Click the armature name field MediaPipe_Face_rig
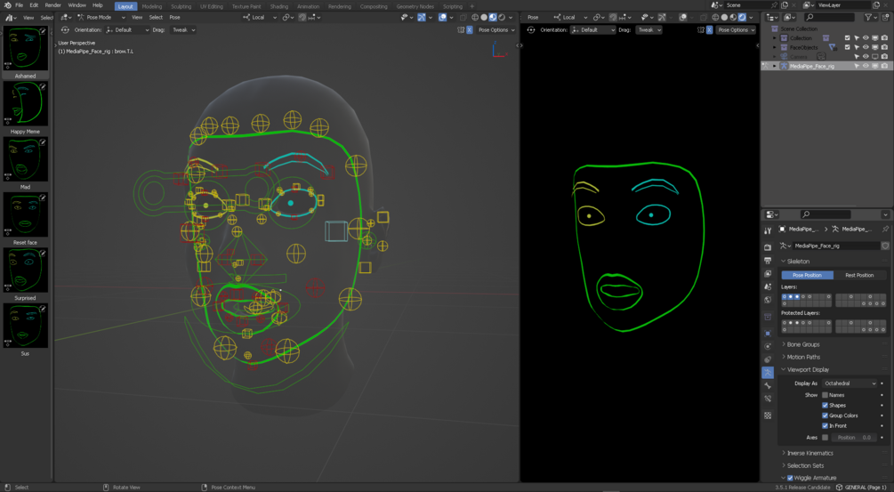 835,246
